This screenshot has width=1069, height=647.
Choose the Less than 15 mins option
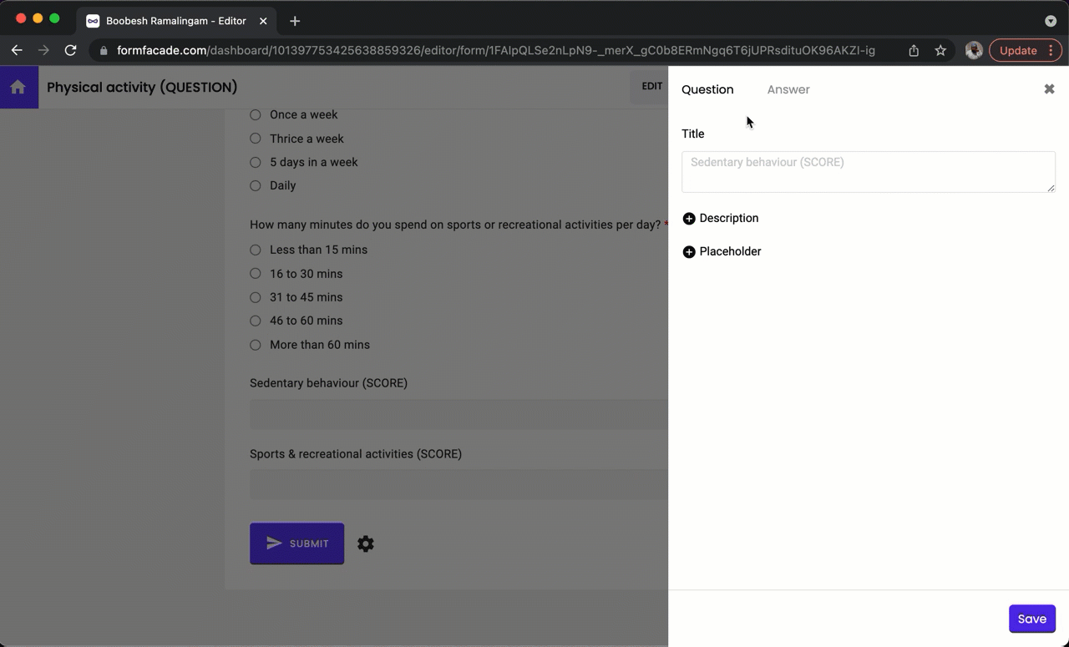255,250
